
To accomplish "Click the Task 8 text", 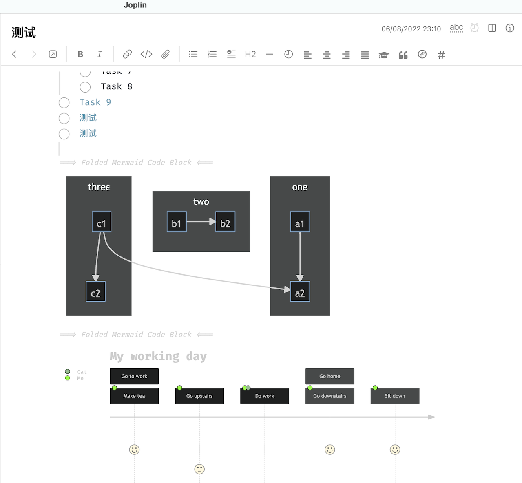I will tap(117, 86).
